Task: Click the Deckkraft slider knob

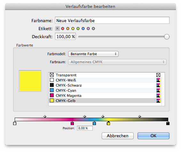Action: (x=167, y=37)
